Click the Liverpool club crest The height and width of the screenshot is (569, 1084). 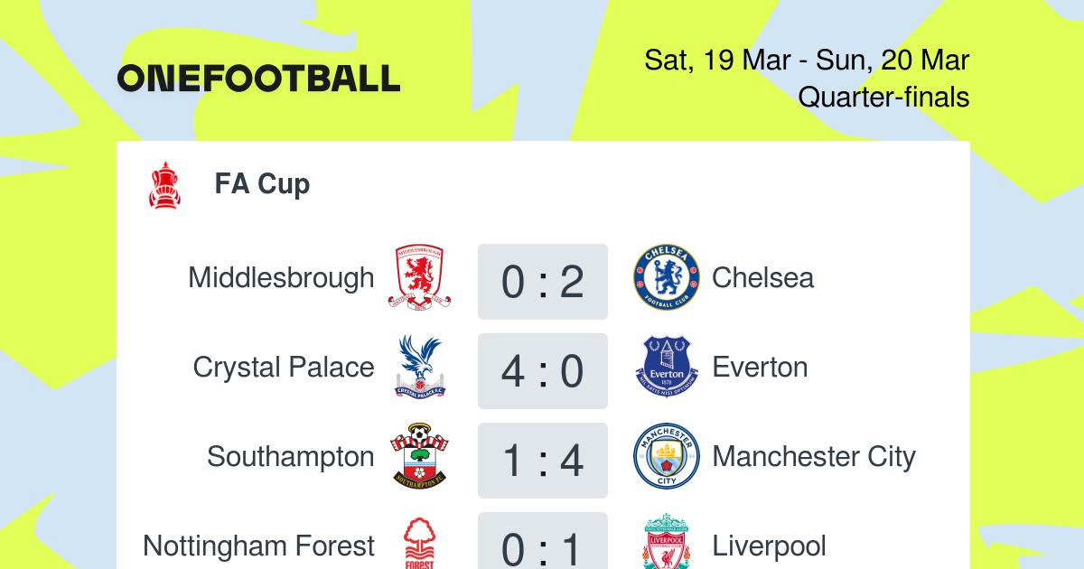pos(667,543)
